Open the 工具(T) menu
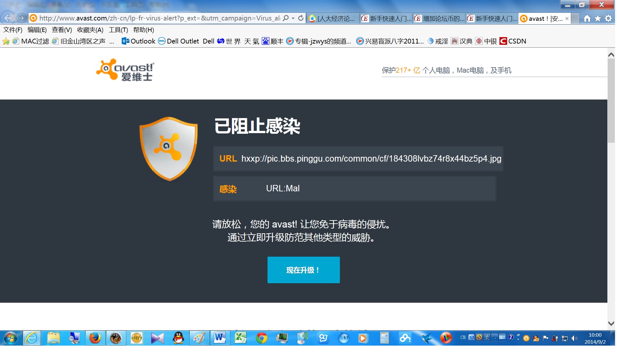This screenshot has height=352, width=617. 118,30
